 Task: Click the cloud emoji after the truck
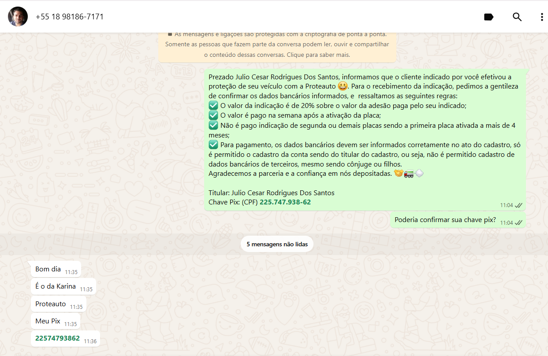pyautogui.click(x=419, y=174)
